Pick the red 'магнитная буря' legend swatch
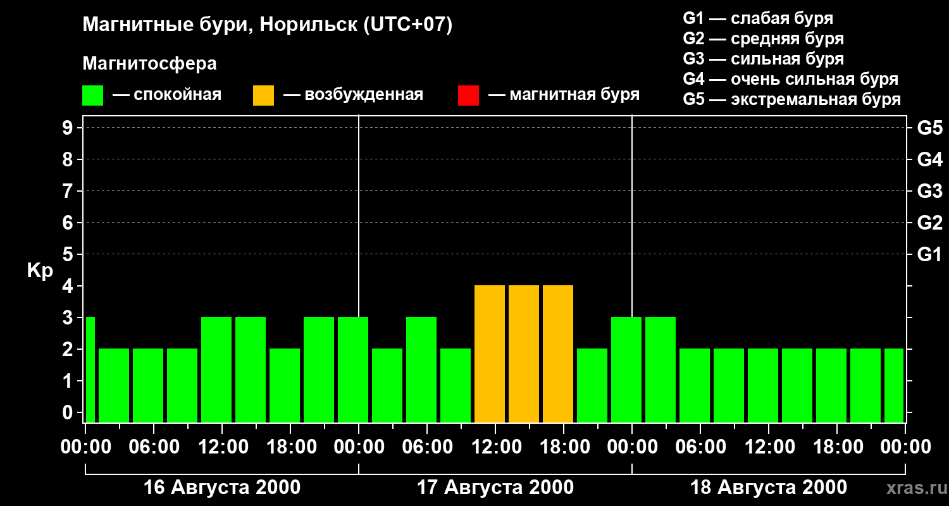 point(468,96)
